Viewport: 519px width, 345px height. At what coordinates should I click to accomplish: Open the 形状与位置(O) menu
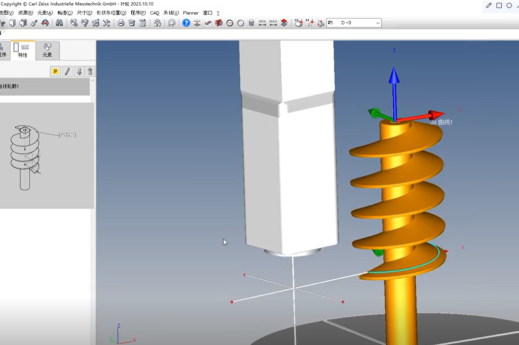(111, 13)
